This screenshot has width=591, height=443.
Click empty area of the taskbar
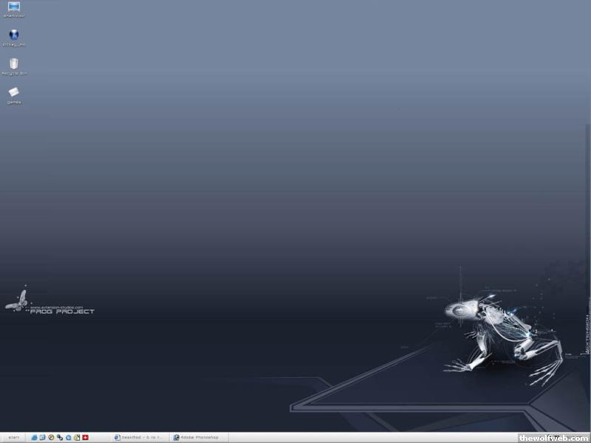[x=369, y=438]
